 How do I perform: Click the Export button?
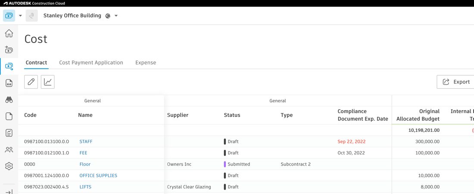[x=456, y=82]
